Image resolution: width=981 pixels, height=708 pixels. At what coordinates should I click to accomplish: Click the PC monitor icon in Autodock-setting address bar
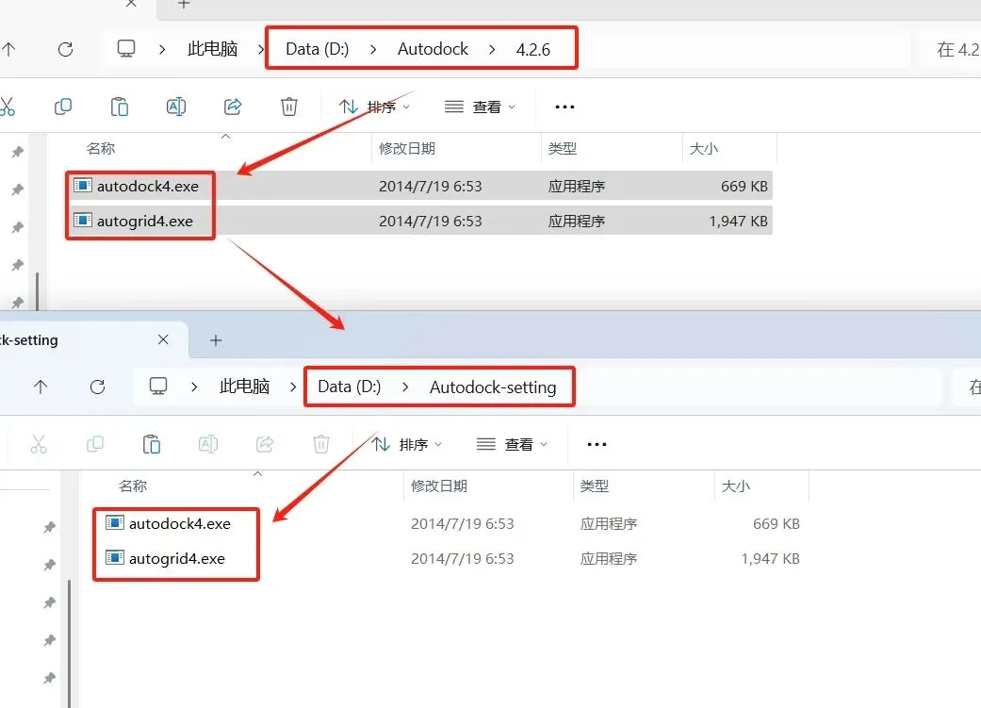[158, 387]
